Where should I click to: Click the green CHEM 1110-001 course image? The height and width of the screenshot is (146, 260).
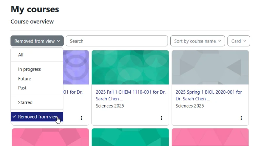(x=130, y=67)
